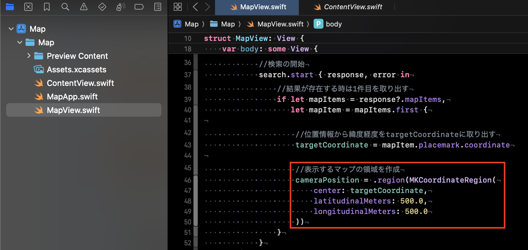The width and height of the screenshot is (528, 250).
Task: Open the Project navigator folder icon
Action: click(x=10, y=7)
